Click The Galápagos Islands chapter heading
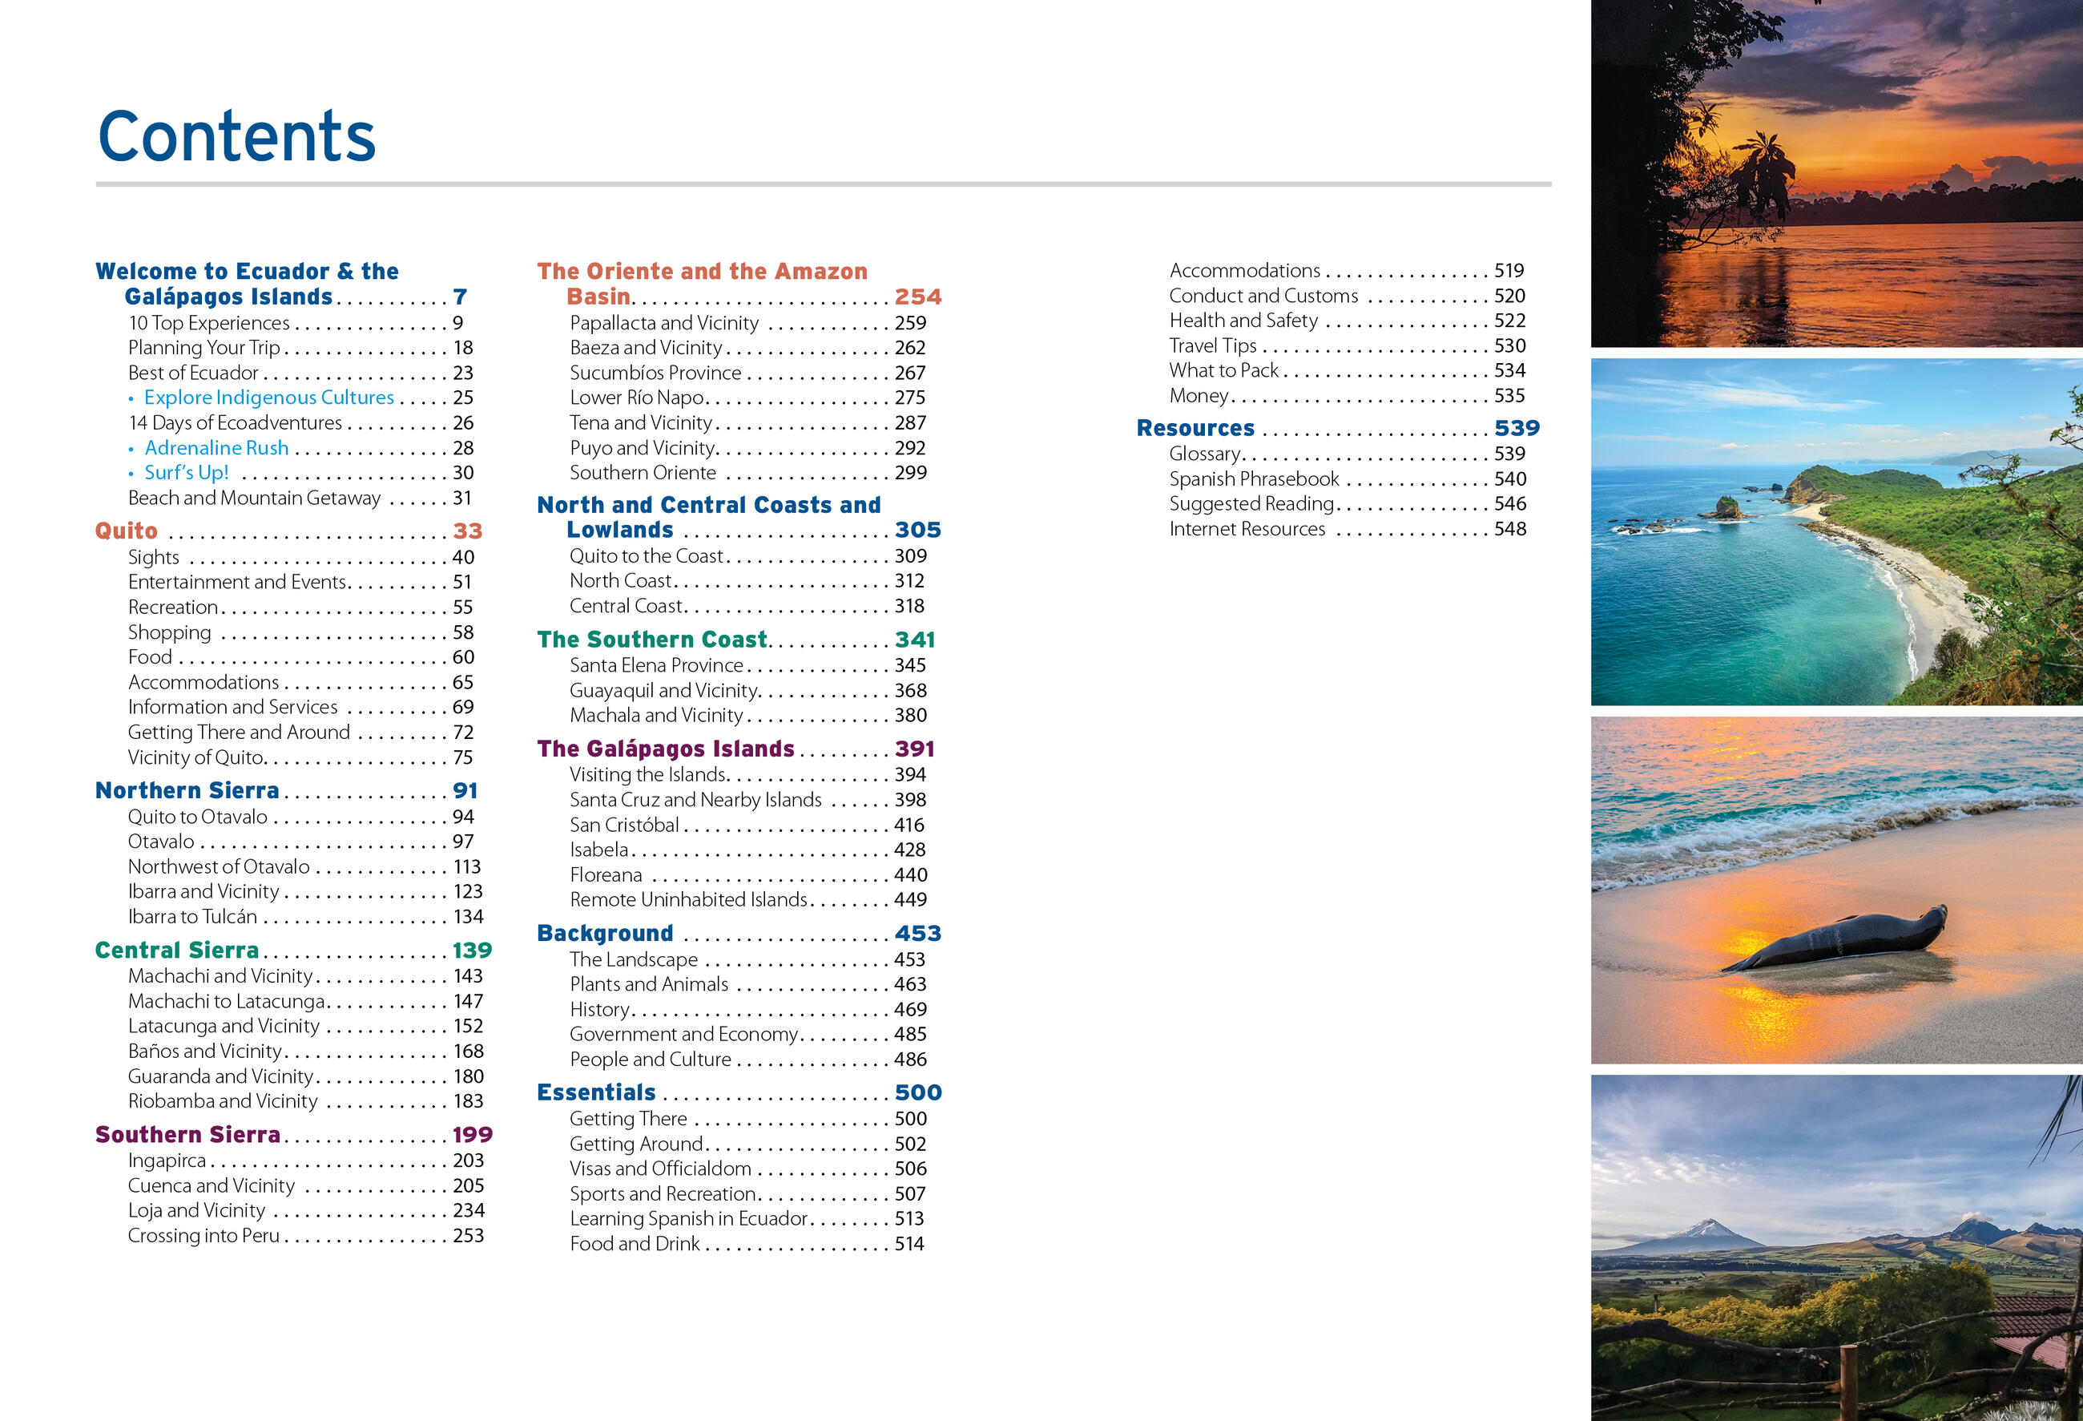 coord(665,749)
